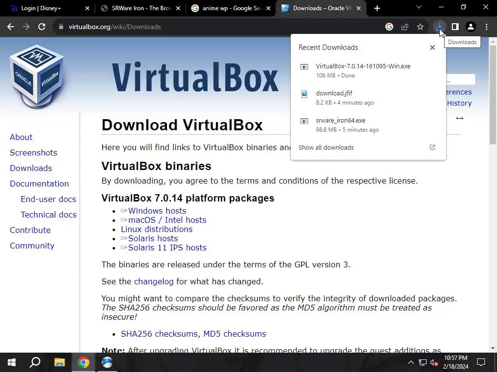Click the download.jfif image file icon

tap(304, 94)
